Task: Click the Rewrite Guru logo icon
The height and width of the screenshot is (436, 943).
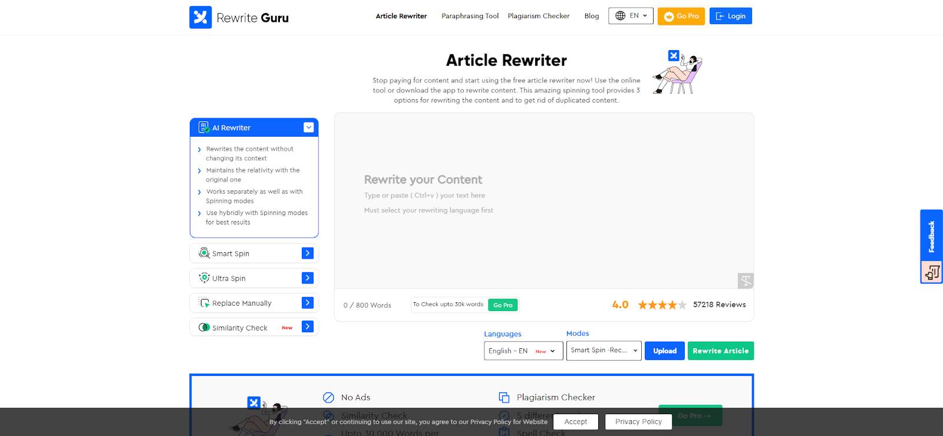Action: click(200, 18)
